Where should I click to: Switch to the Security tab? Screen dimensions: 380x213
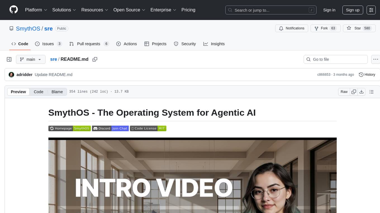click(185, 44)
